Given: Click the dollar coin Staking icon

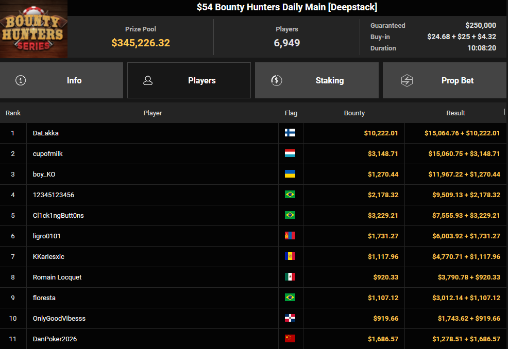Looking at the screenshot, I should [x=276, y=80].
